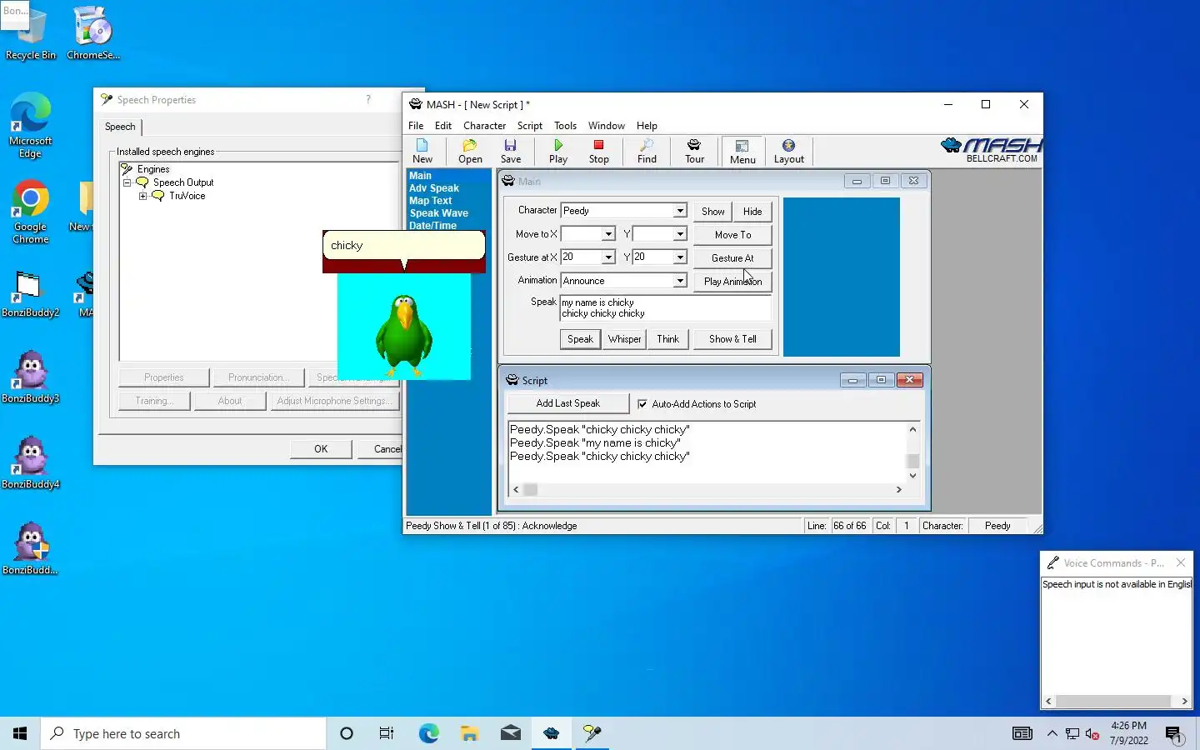Viewport: 1200px width, 750px height.
Task: Click the Whisper button
Action: [624, 339]
